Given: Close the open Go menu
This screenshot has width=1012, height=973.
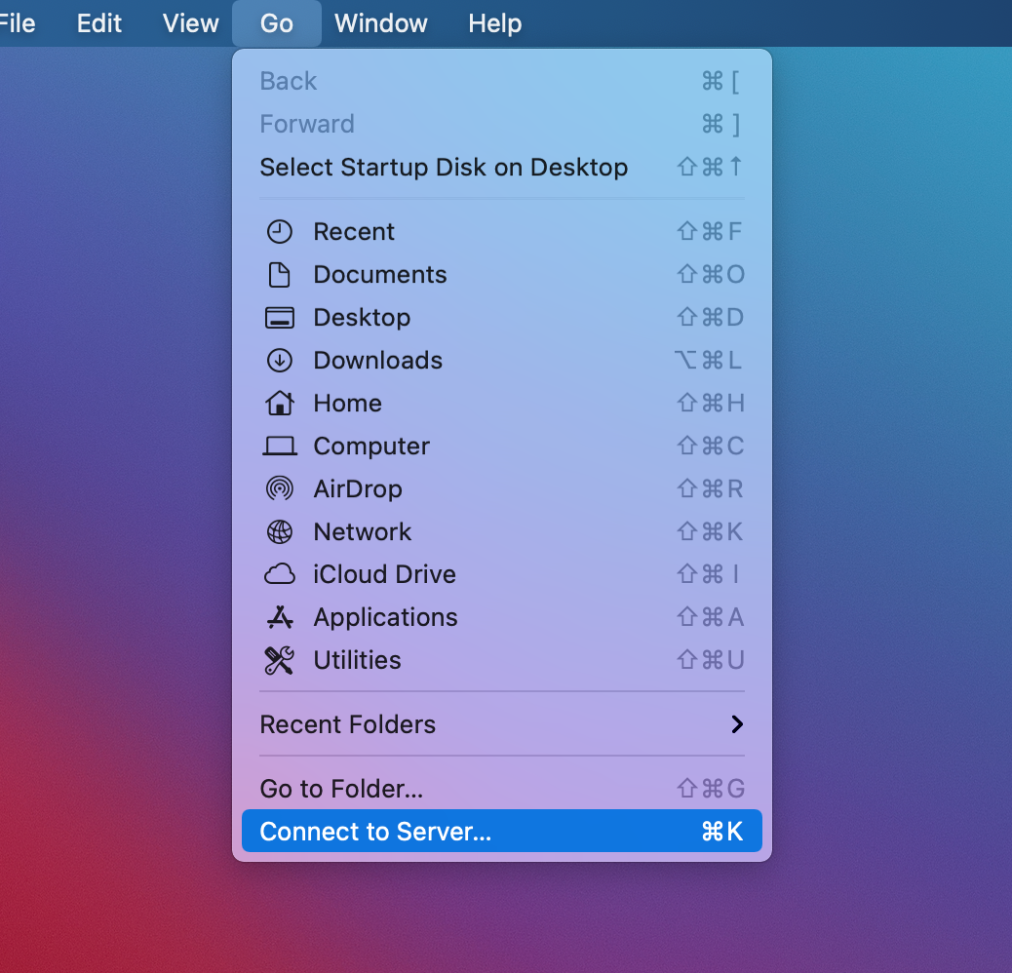Looking at the screenshot, I should point(276,23).
